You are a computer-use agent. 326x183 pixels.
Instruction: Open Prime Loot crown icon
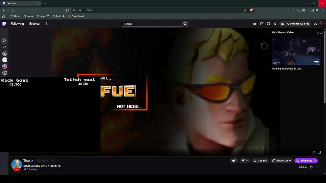coord(255,24)
